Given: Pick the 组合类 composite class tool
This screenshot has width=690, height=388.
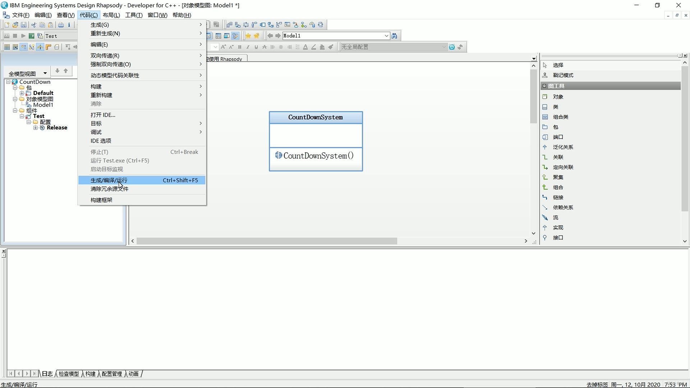Looking at the screenshot, I should coord(560,117).
